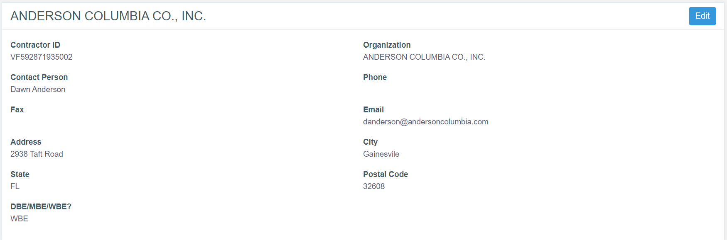Click the Phone field label
The width and height of the screenshot is (727, 240).
(x=375, y=78)
